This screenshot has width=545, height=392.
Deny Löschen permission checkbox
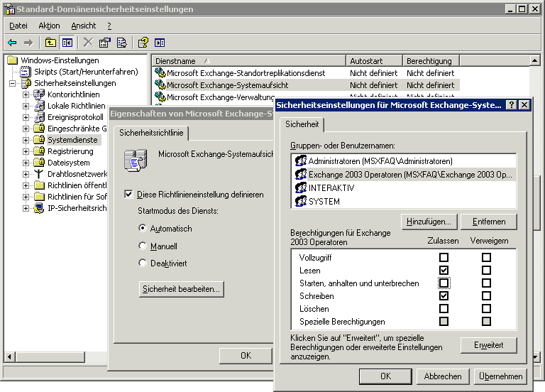point(486,308)
